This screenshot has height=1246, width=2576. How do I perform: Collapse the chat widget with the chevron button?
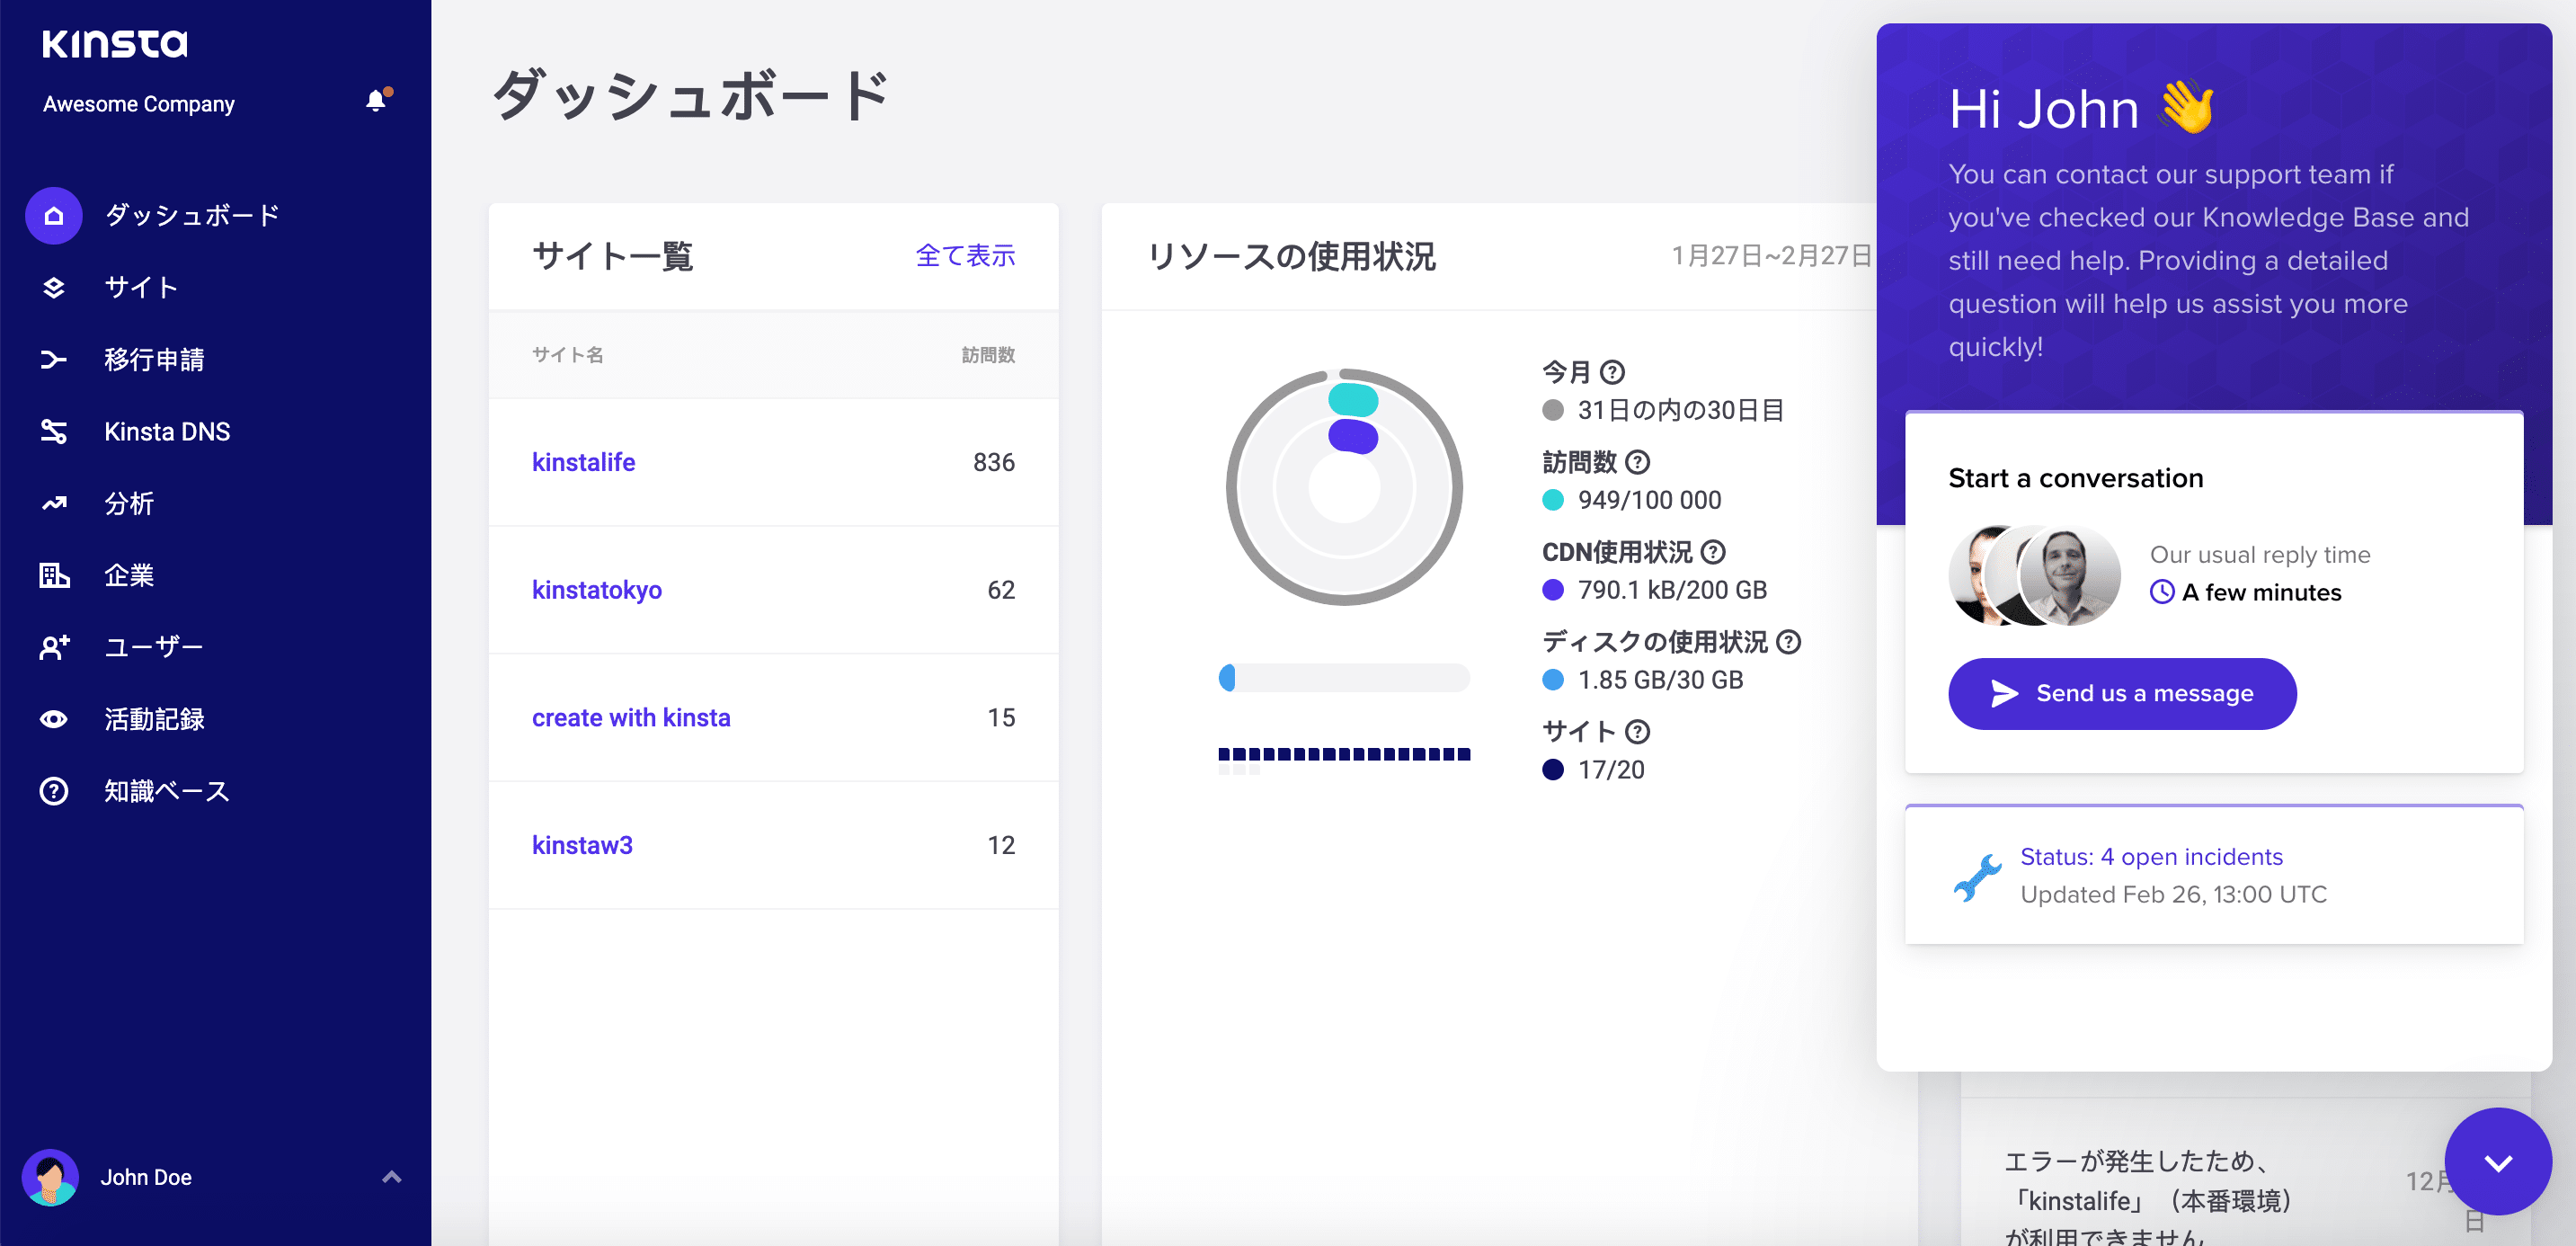click(2497, 1161)
